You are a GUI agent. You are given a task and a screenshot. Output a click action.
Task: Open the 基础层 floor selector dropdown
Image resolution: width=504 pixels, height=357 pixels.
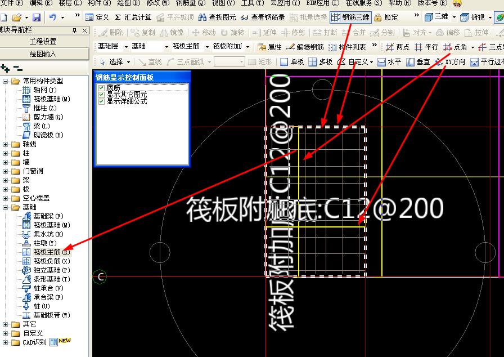tap(125, 47)
